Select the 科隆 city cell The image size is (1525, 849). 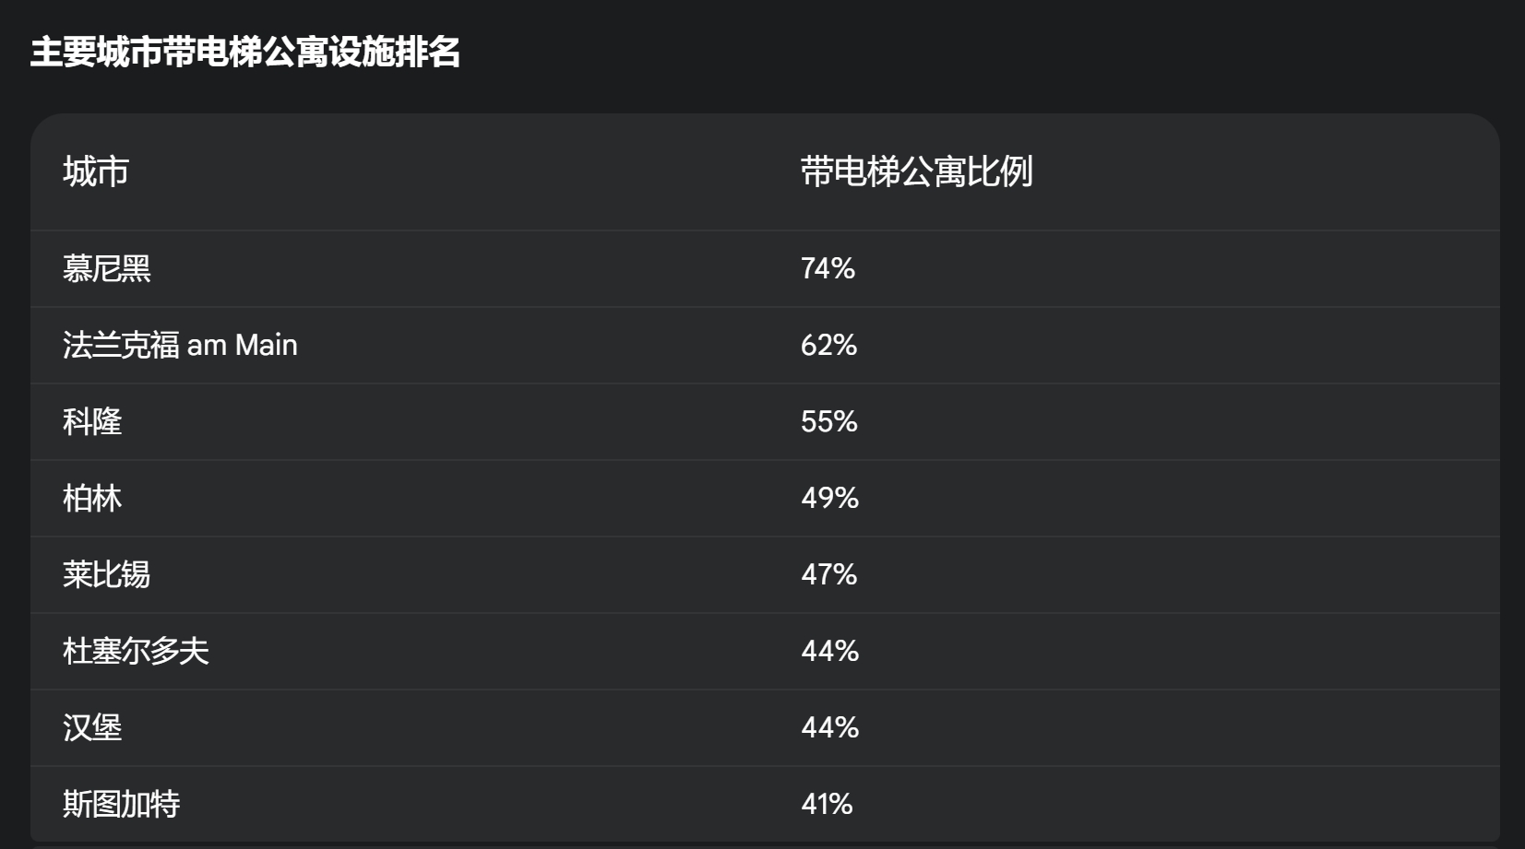tap(92, 421)
